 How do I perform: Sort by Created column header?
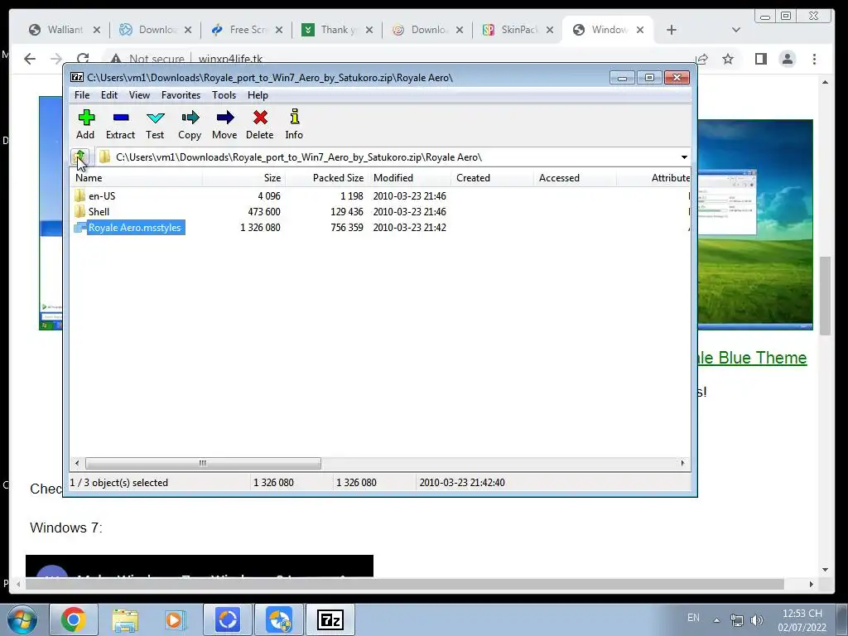point(492,178)
